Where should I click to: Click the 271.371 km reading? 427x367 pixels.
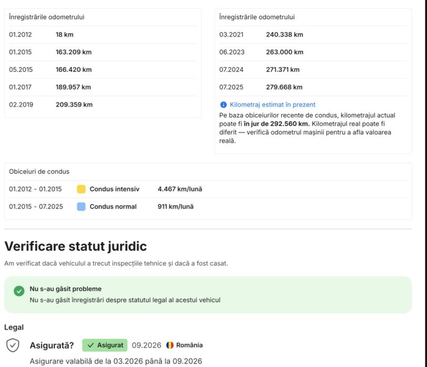point(283,69)
